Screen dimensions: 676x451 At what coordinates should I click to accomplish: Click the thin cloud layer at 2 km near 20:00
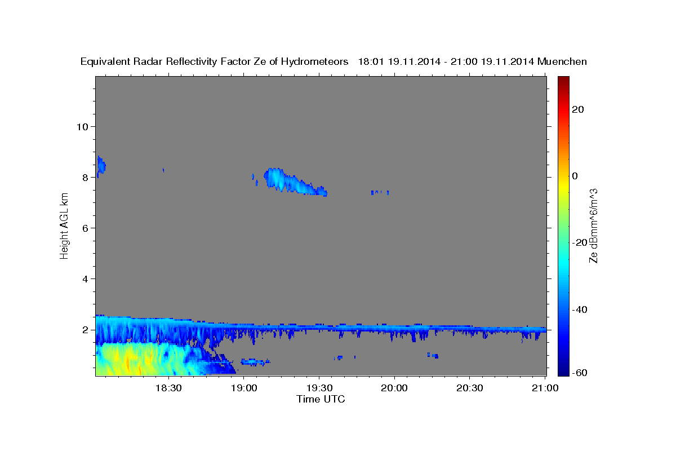(394, 328)
